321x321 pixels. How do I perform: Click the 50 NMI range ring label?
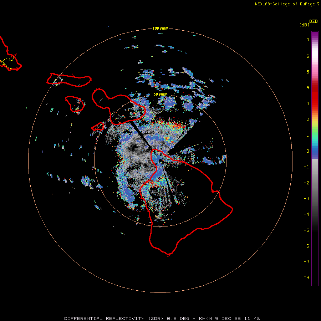160,94
